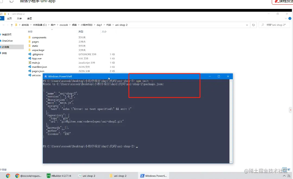The height and width of the screenshot is (179, 293).
Task: Open Chrome in the taskbar
Action: 8,176
